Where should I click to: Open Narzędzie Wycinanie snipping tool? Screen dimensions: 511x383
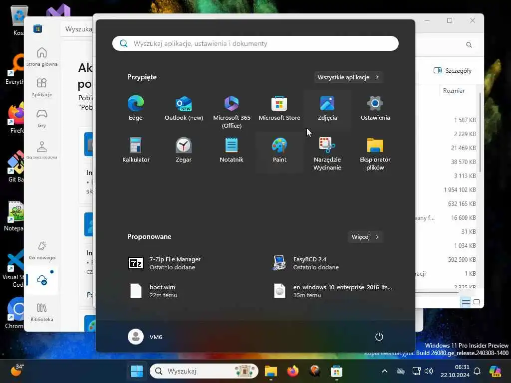click(x=327, y=153)
